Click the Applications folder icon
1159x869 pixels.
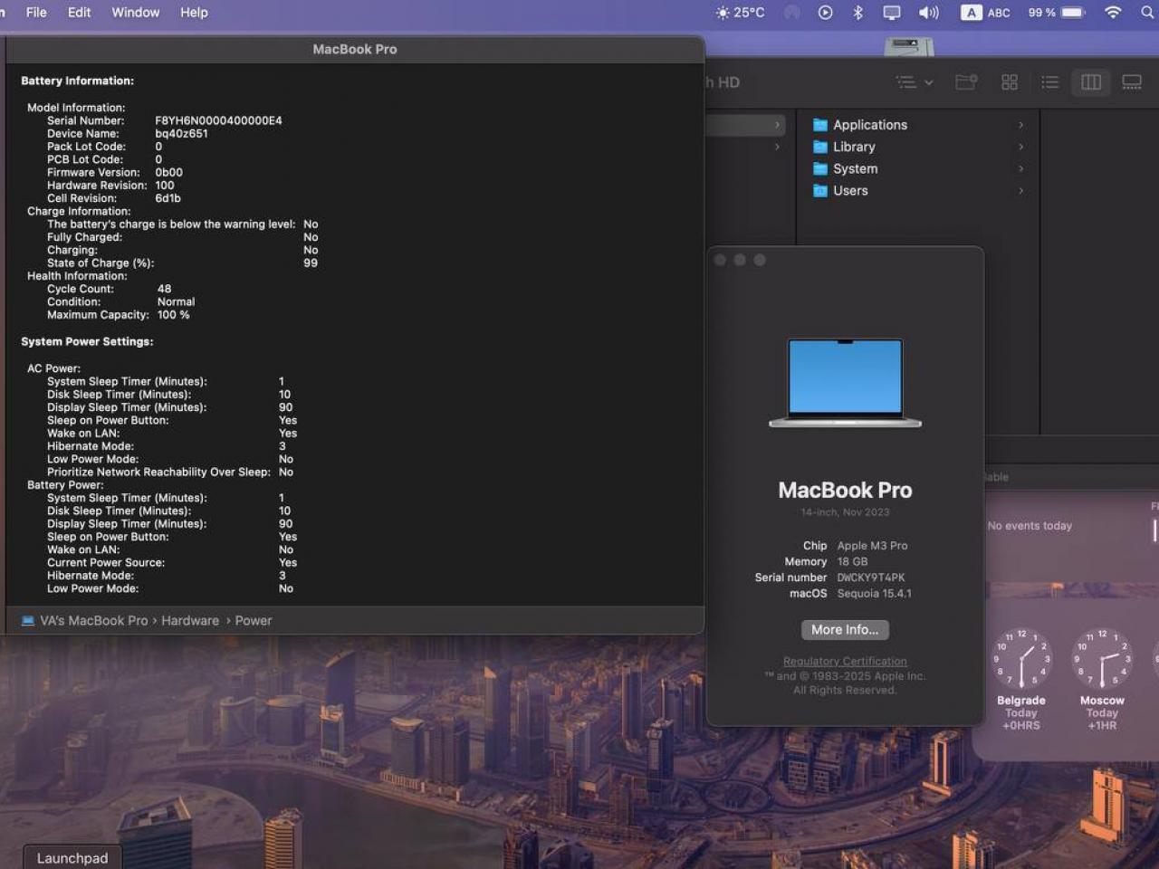point(820,125)
